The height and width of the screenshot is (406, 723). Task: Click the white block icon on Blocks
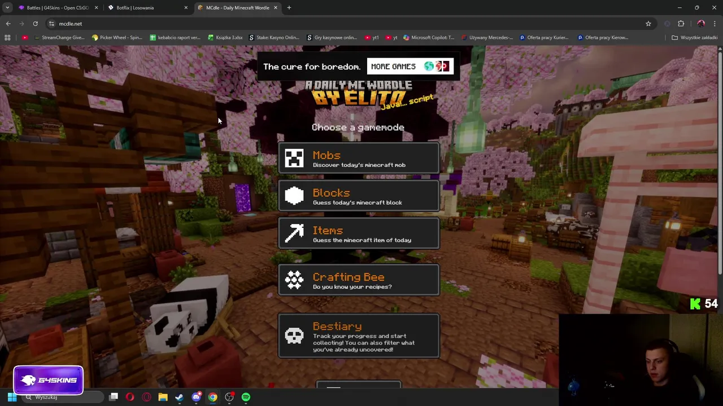coord(294,196)
